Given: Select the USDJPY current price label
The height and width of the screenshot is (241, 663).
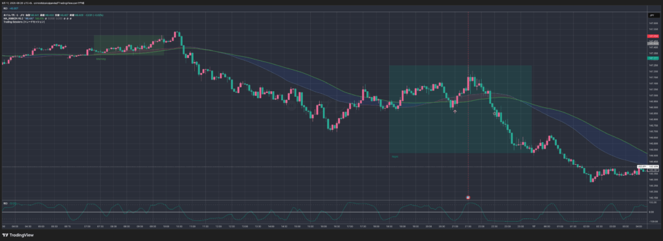Looking at the screenshot, I should pyautogui.click(x=648, y=167).
